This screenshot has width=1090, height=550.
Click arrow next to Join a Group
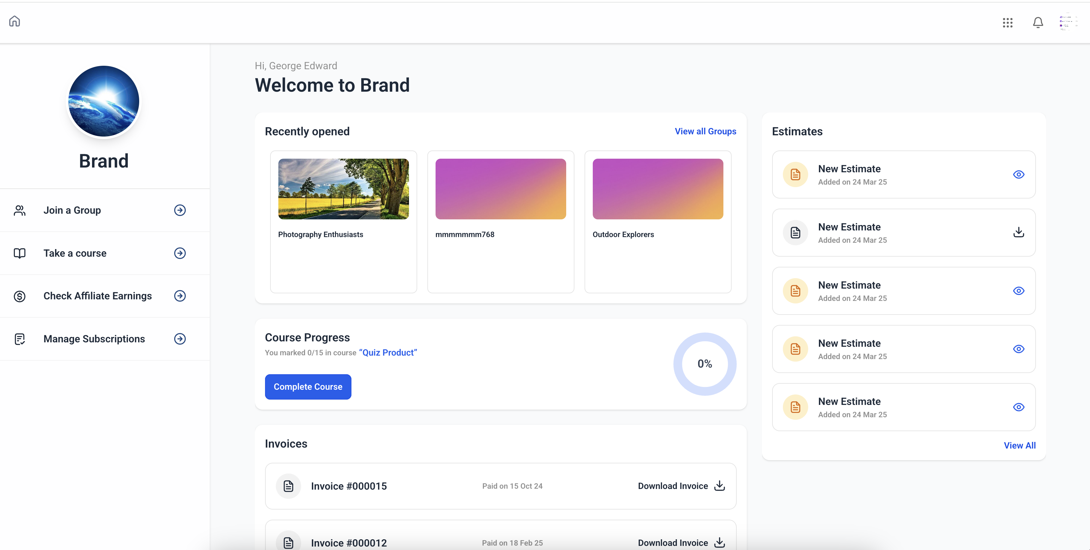[x=180, y=210]
